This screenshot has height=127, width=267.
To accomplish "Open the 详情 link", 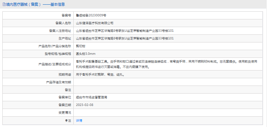I will pyautogui.click(x=79, y=121).
